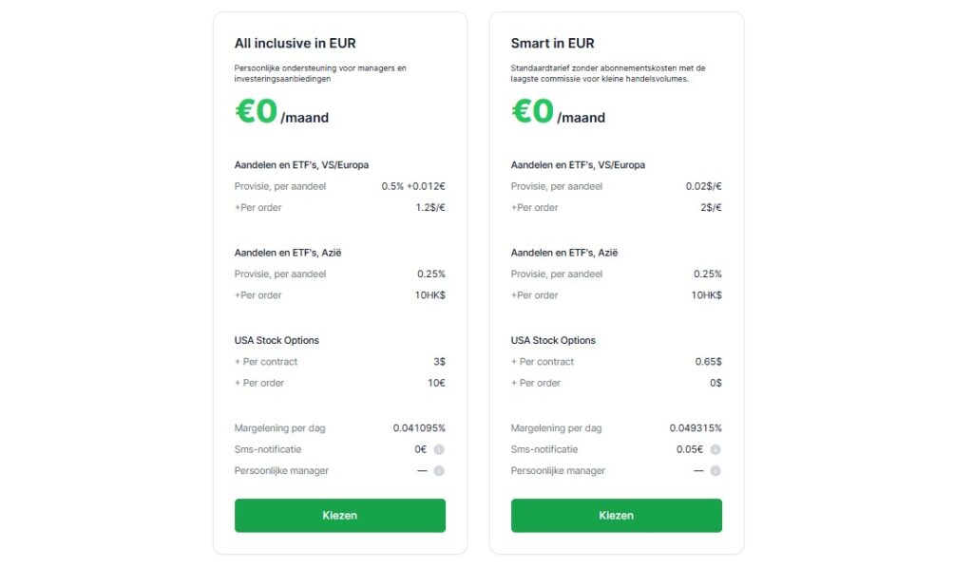Open Persoonlijke manager info icon in Smart plan

click(715, 471)
